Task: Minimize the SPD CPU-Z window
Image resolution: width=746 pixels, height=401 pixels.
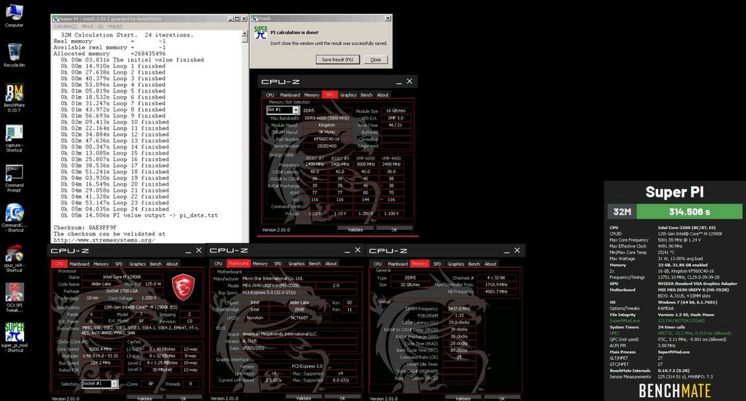Action: [399, 81]
